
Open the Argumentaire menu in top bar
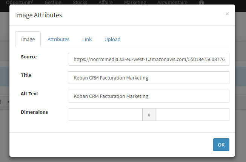pos(172,2)
